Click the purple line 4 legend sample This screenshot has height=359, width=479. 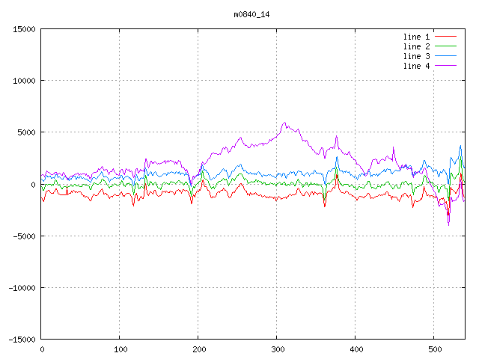pyautogui.click(x=446, y=66)
